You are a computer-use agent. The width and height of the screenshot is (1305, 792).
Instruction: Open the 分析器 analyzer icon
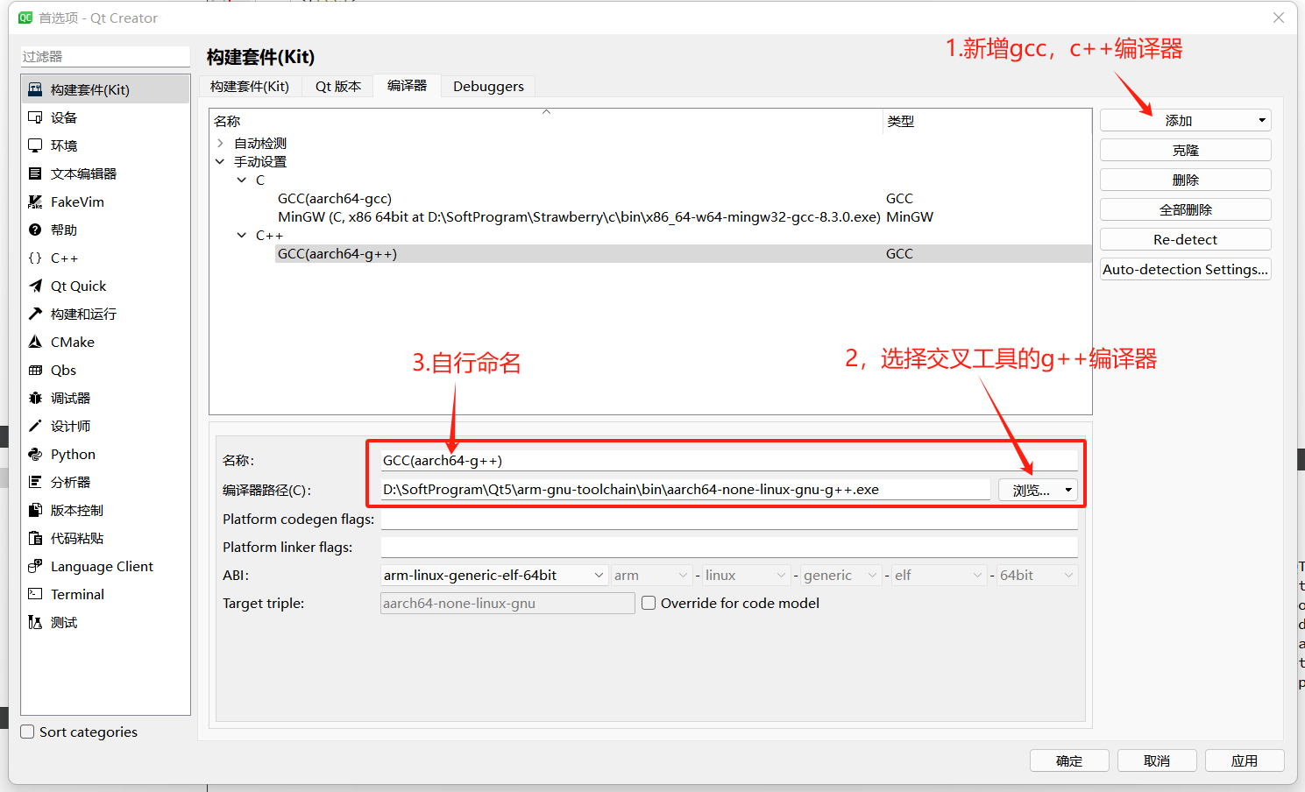[x=35, y=482]
